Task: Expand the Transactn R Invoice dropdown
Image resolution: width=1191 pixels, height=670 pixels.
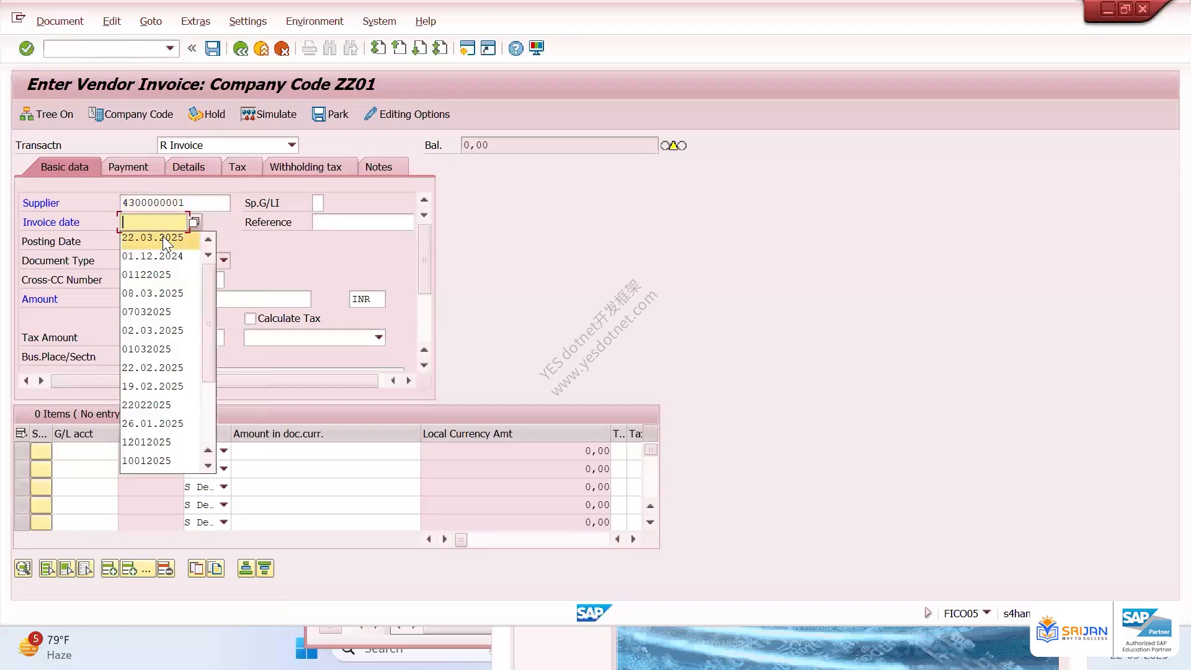Action: 292,145
